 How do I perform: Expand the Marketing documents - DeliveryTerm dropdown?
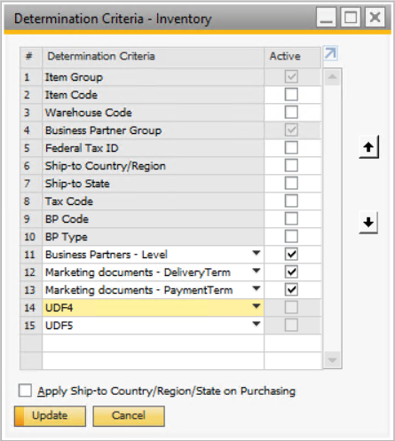[x=257, y=271]
